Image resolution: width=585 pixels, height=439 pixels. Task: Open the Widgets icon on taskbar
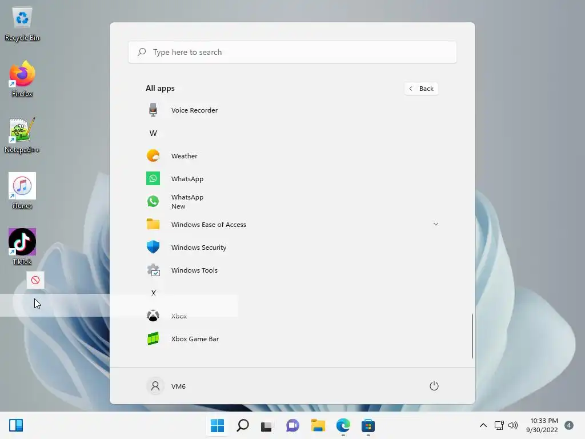coord(16,425)
